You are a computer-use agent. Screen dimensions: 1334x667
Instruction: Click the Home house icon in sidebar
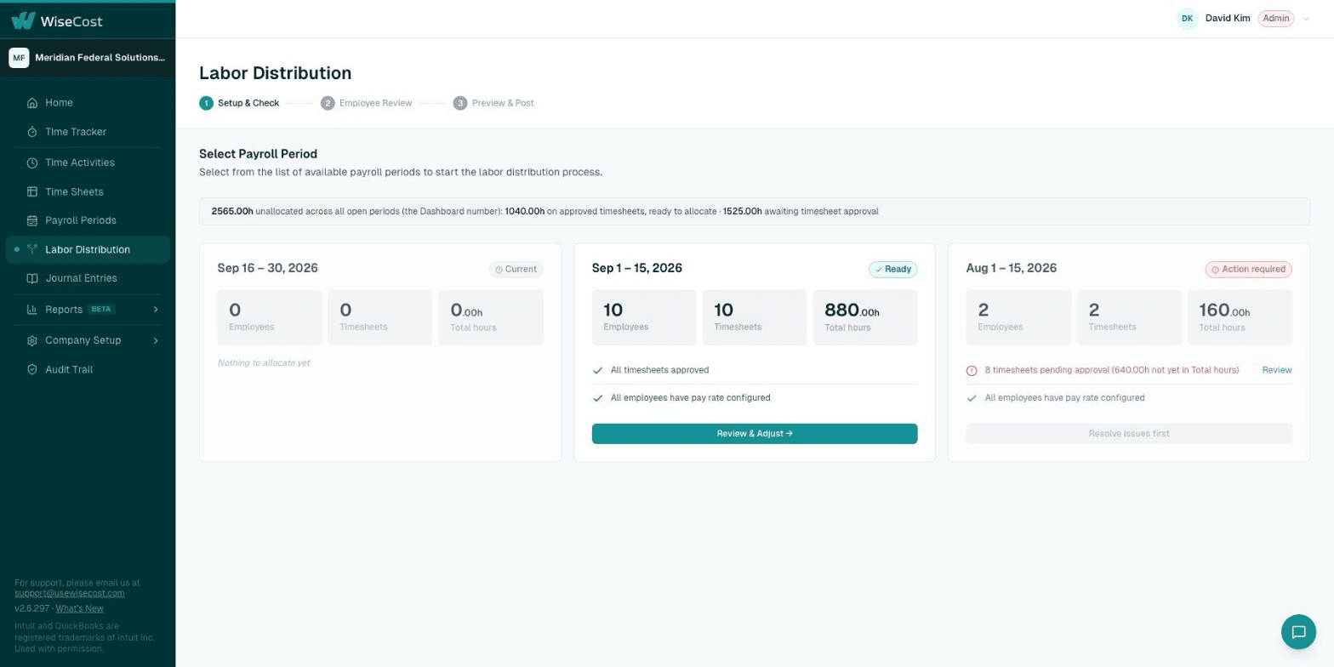[x=31, y=103]
